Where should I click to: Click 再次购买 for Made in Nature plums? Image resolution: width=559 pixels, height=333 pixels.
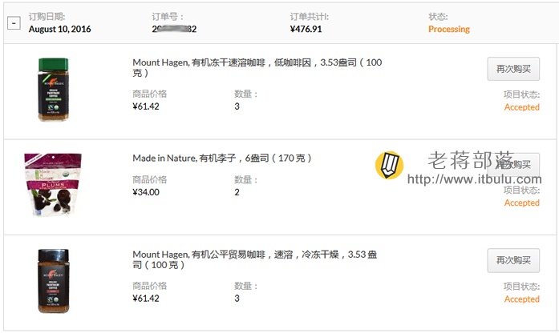[513, 164]
